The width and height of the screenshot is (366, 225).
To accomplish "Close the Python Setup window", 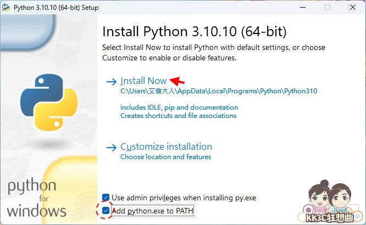I will (x=353, y=7).
